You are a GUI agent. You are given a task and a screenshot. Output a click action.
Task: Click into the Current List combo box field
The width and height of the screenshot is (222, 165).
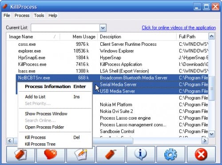coord(65,28)
